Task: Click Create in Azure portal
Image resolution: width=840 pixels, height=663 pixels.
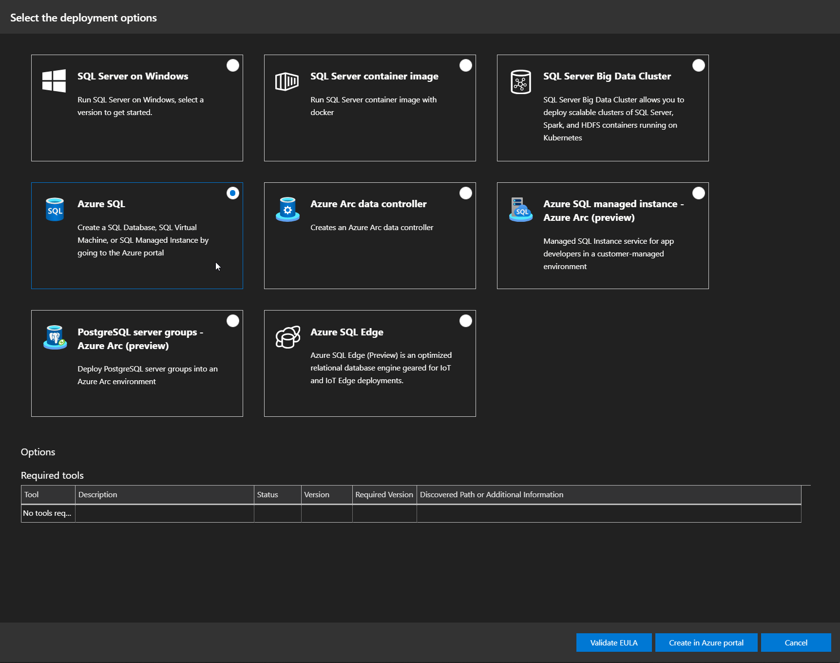Action: click(706, 643)
